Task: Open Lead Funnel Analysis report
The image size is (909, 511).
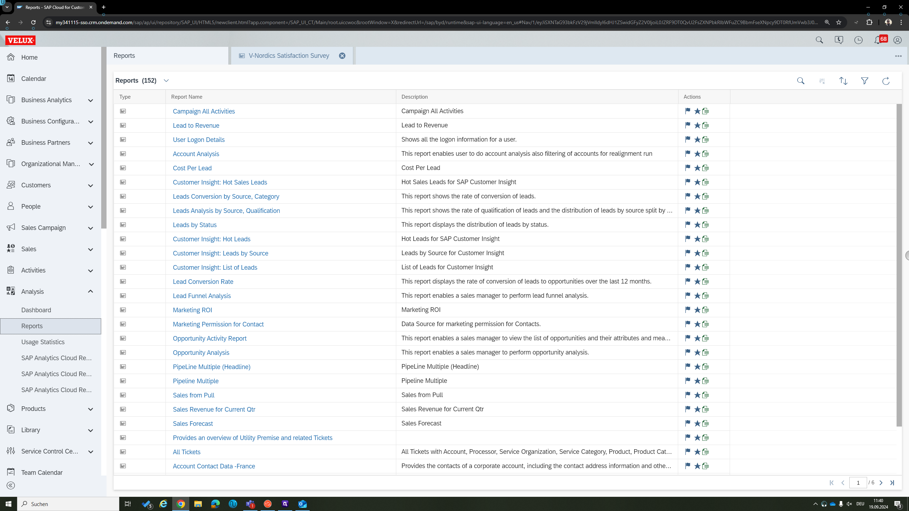Action: pos(202,296)
